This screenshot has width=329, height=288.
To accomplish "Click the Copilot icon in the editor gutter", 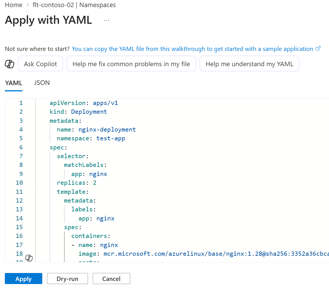I will pos(29,258).
